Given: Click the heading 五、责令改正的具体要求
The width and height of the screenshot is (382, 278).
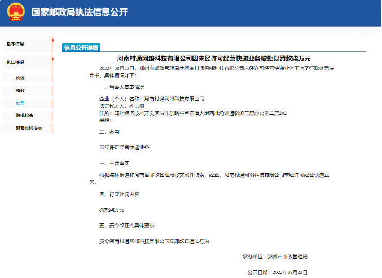Looking at the screenshot, I should click(x=127, y=226).
